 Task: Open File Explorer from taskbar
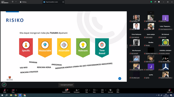point(11,95)
